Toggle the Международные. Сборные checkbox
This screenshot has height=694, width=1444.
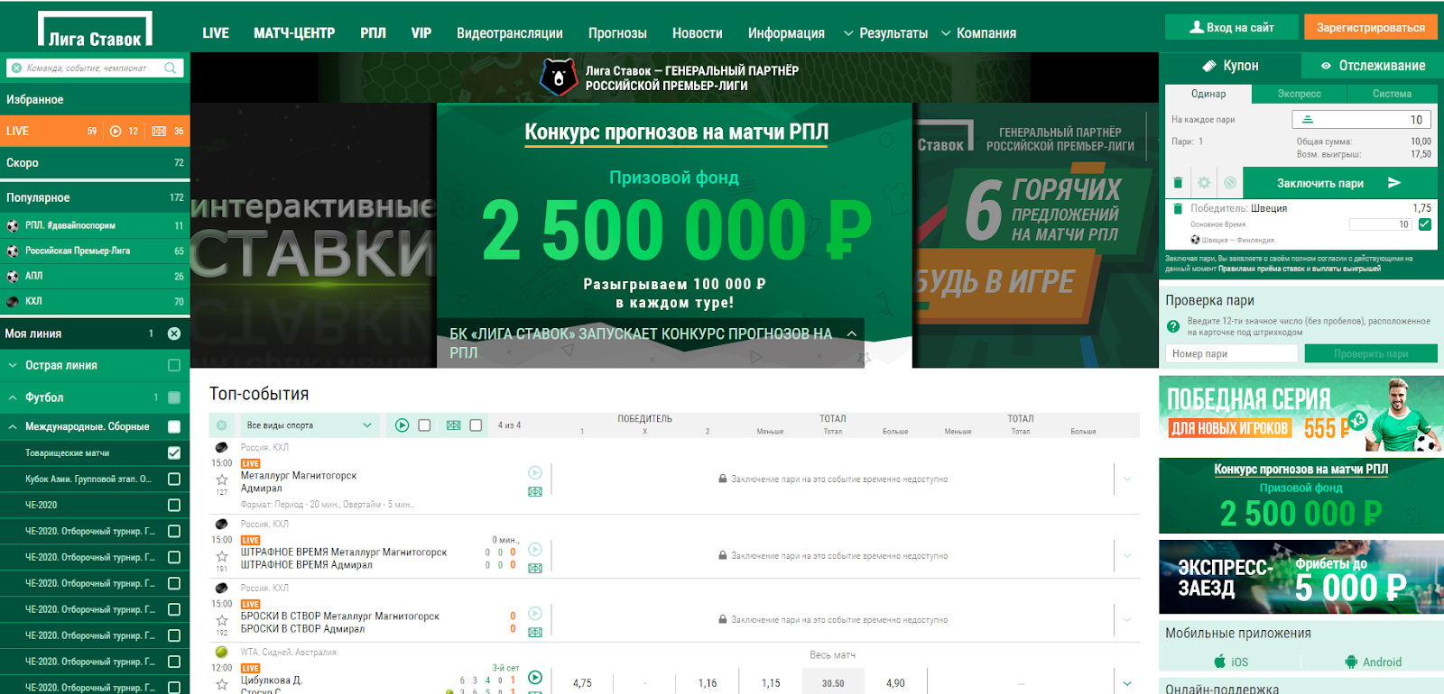coord(174,426)
